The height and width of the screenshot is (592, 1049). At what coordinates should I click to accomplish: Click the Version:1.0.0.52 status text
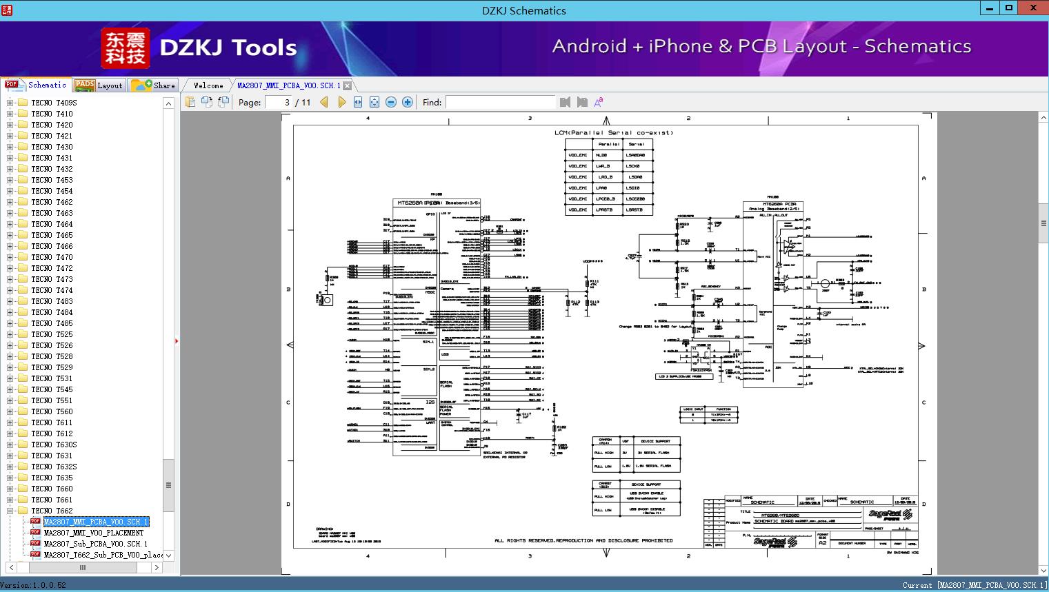(x=33, y=585)
